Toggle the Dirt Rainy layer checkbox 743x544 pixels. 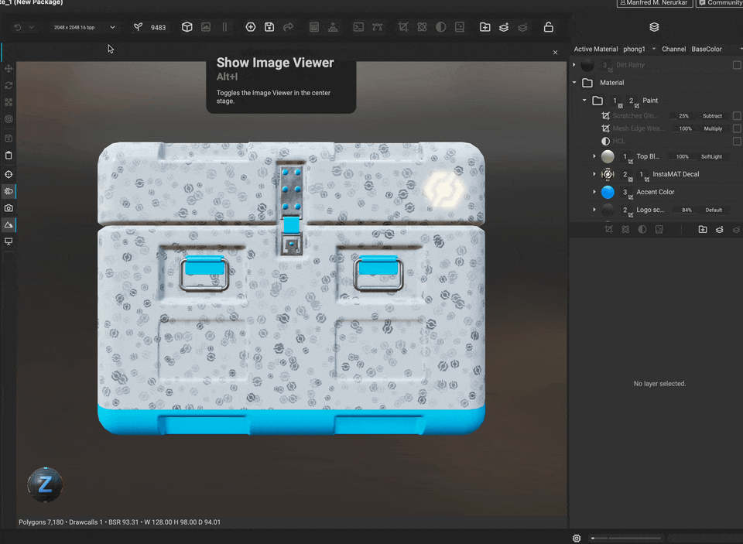pos(737,66)
